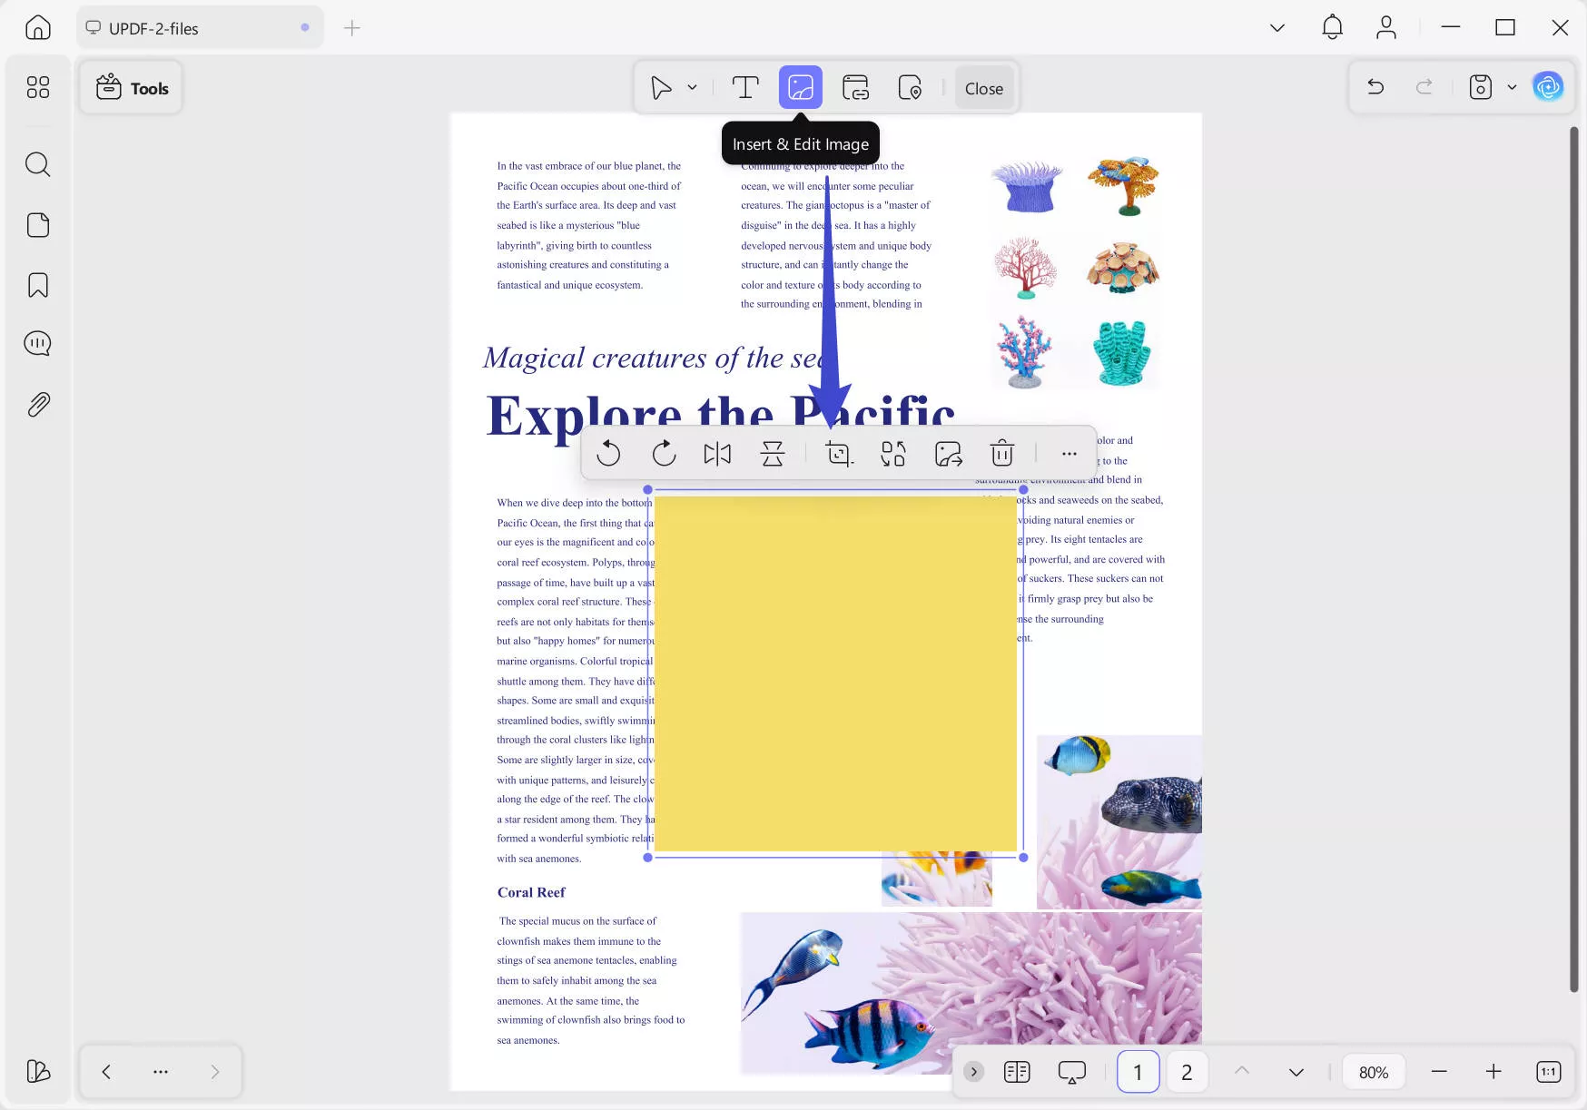Open the Insert Link tool
The image size is (1587, 1110).
coord(854,87)
